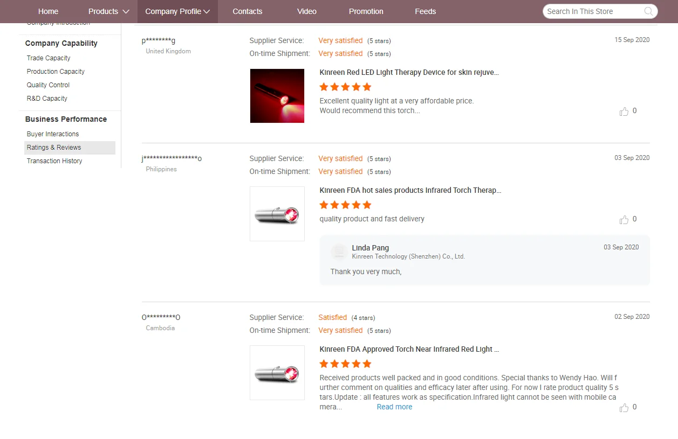Click Linda Pang's avatar icon

(339, 252)
